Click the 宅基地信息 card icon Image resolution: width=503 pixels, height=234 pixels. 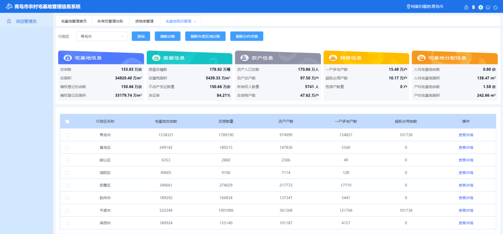(x=68, y=58)
